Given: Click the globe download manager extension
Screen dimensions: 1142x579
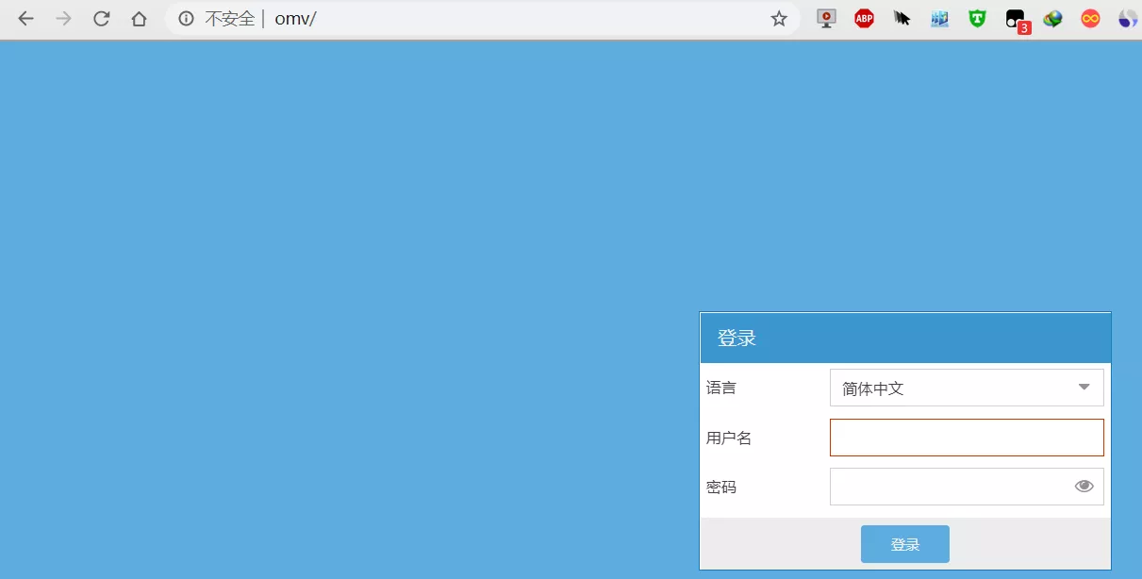Looking at the screenshot, I should [1052, 19].
